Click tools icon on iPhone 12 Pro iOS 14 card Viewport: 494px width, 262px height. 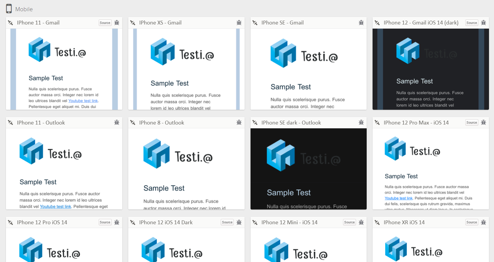tap(11, 222)
